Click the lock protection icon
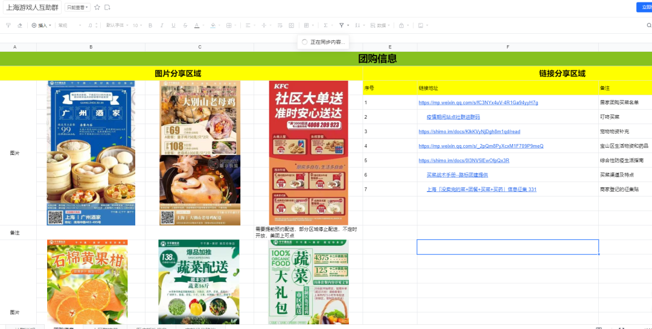 401,25
